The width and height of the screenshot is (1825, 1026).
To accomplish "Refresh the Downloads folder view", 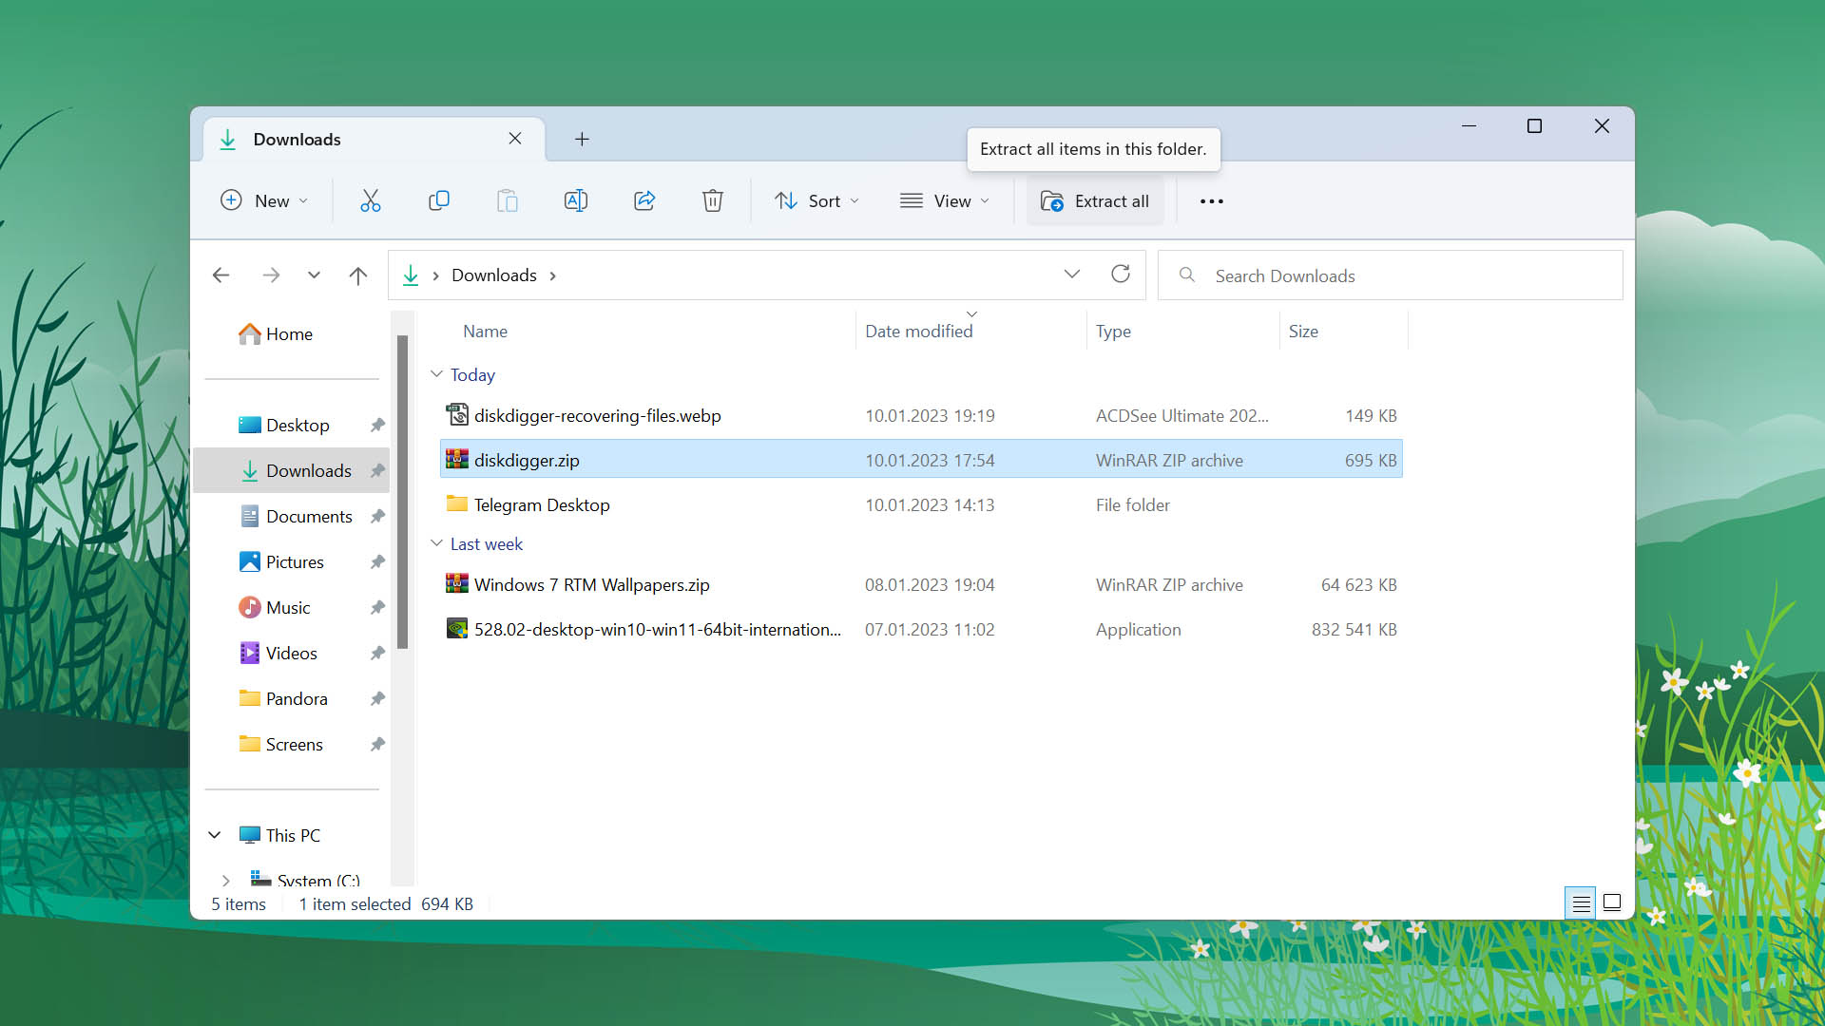I will point(1121,275).
